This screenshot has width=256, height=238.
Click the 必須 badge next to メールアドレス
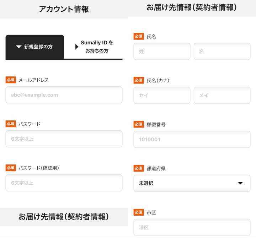11,80
